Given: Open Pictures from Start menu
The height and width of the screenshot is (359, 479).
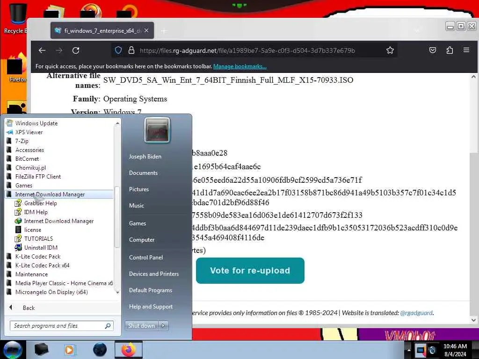Looking at the screenshot, I should point(138,189).
